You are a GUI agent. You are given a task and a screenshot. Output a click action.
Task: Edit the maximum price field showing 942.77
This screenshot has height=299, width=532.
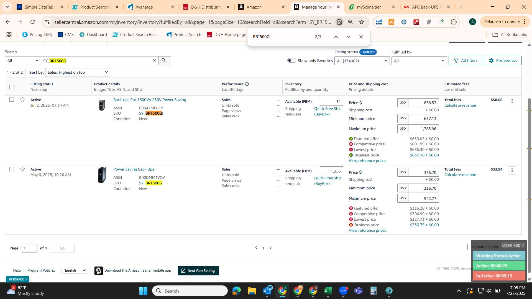(423, 198)
